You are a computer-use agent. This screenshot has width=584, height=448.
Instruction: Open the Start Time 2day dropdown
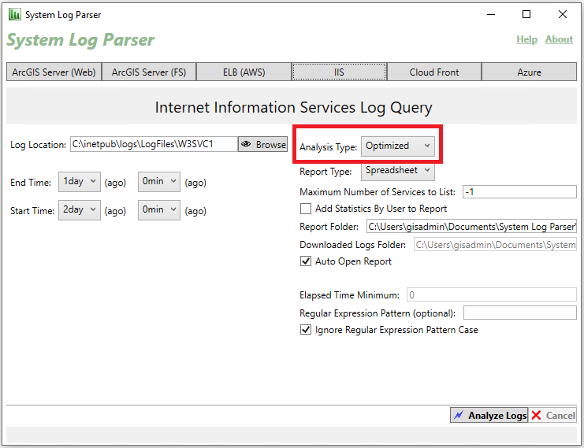coord(79,210)
